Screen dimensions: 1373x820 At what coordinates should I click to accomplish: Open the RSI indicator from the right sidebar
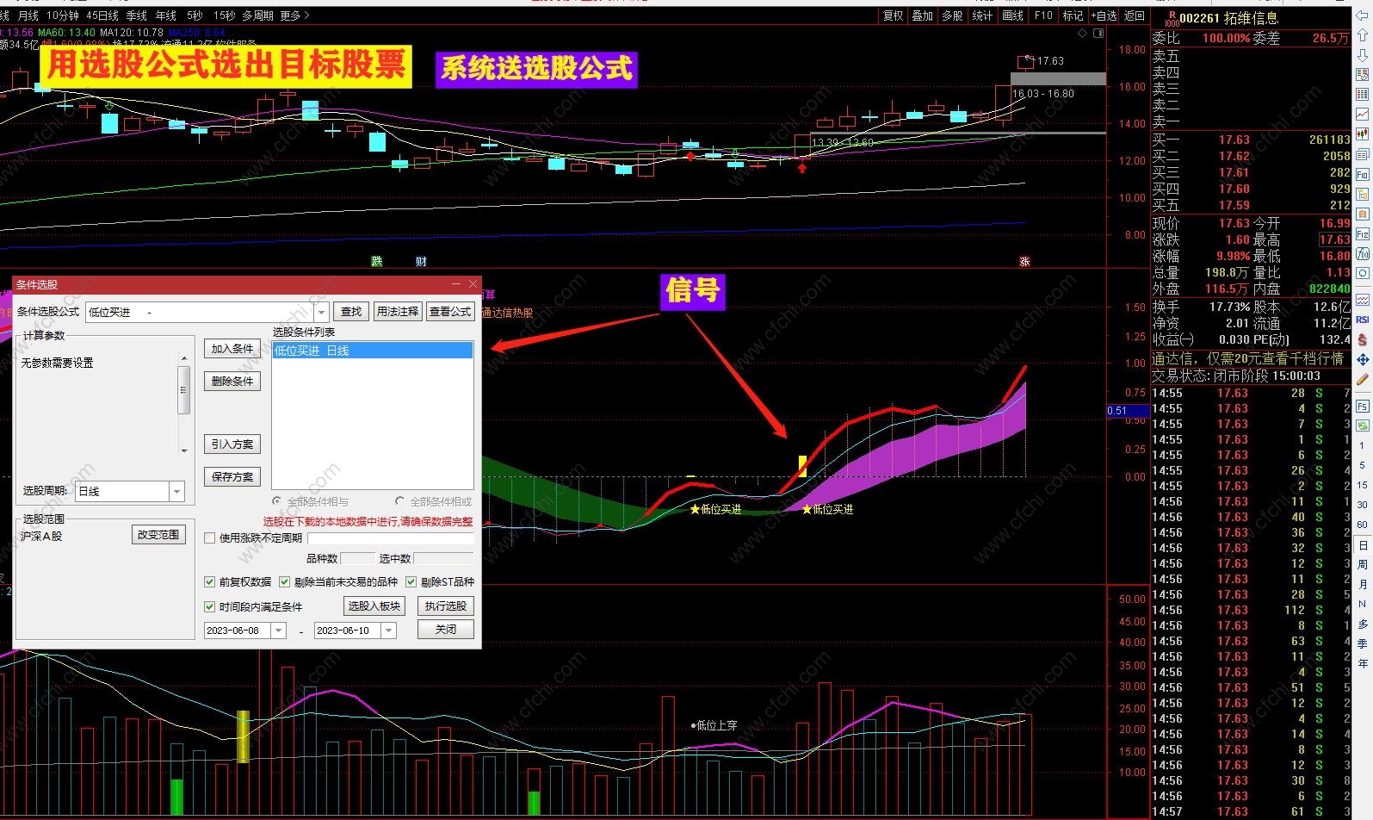[1363, 320]
